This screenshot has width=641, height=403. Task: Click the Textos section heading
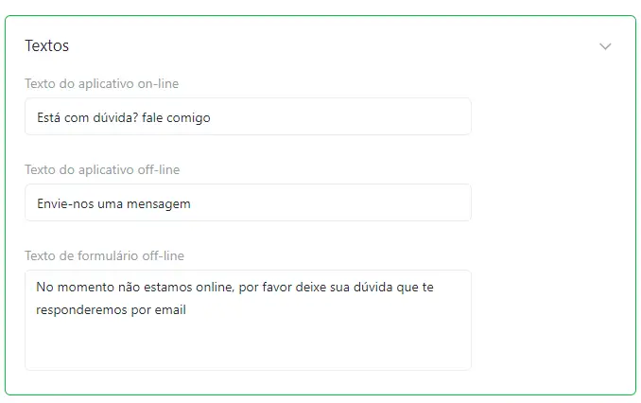46,45
